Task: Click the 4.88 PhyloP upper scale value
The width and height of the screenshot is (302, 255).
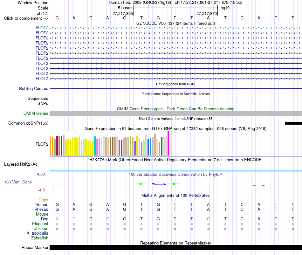Action: [41, 174]
